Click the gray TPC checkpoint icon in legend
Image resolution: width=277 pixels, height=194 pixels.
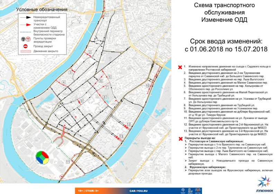point(23,39)
